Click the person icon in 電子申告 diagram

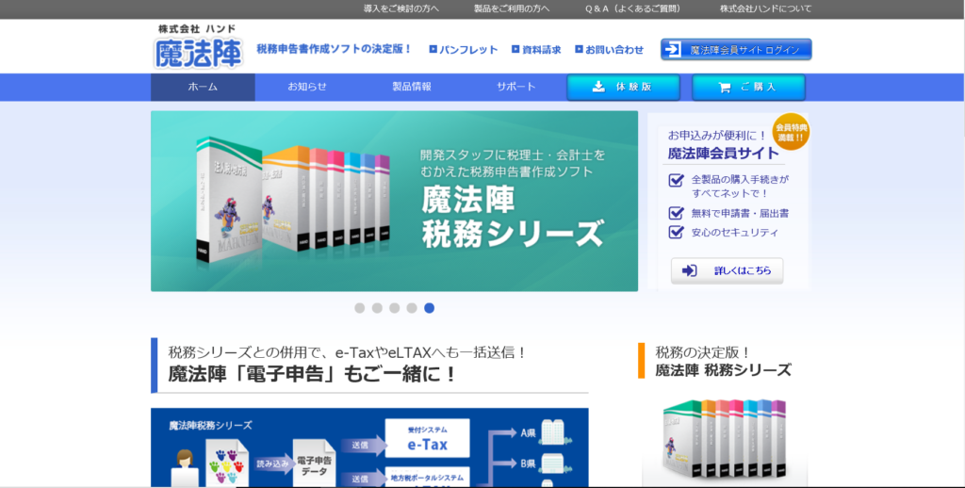pyautogui.click(x=186, y=468)
